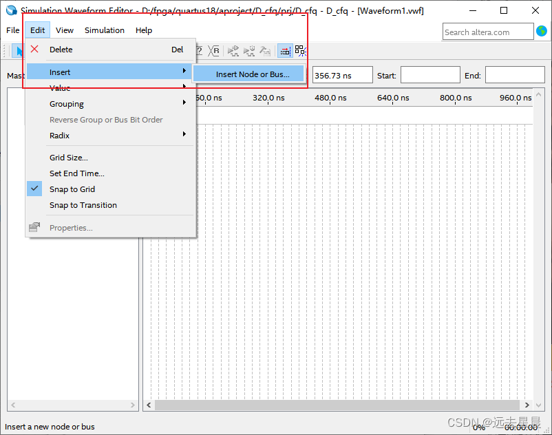The height and width of the screenshot is (435, 552).
Task: Click waveform scrollbar left arrow
Action: coord(149,405)
